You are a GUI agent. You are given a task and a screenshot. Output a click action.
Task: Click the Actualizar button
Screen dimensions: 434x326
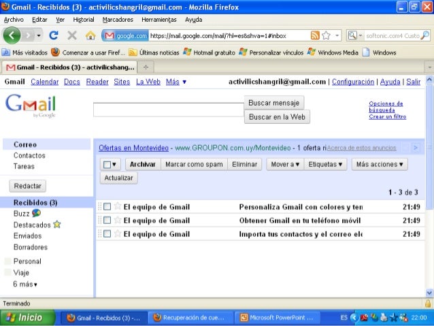pyautogui.click(x=119, y=178)
